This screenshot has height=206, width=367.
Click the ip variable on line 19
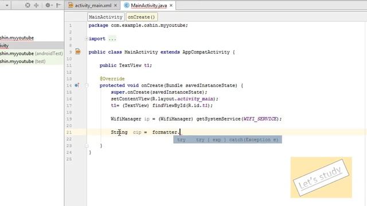point(147,119)
